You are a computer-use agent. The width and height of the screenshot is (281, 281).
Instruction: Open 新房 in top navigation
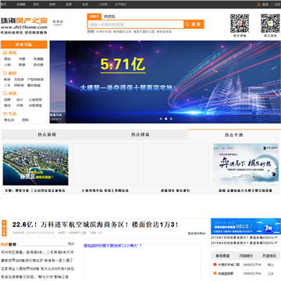pos(52,5)
